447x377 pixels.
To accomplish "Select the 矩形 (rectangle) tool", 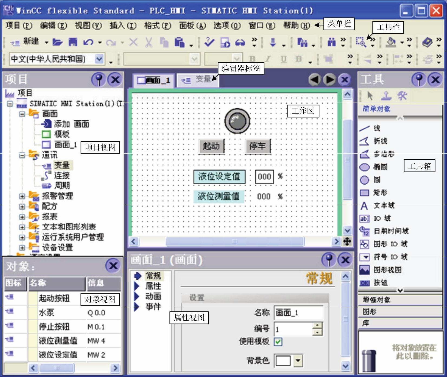I will click(374, 192).
